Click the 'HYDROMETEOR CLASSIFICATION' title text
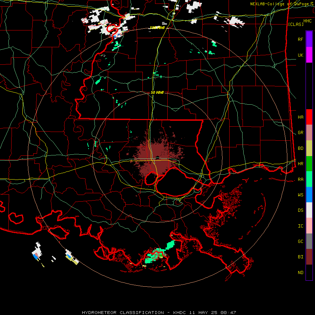 123,313
